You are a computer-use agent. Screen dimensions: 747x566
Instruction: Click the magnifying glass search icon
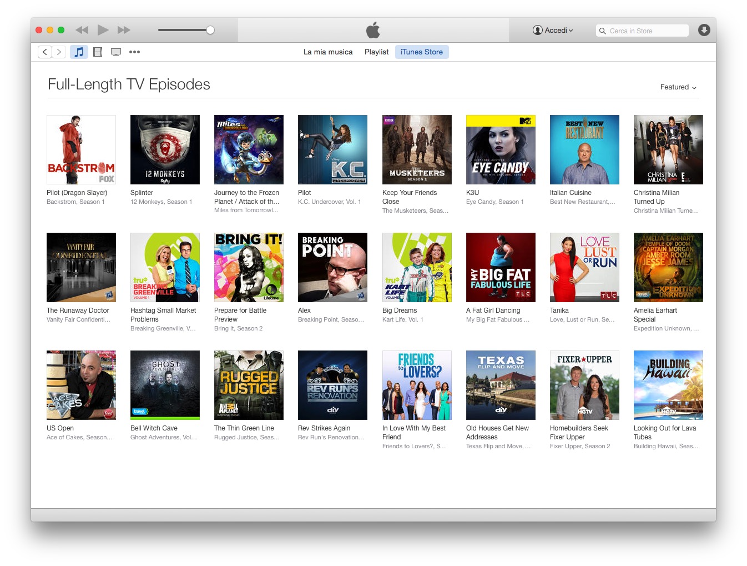(603, 31)
